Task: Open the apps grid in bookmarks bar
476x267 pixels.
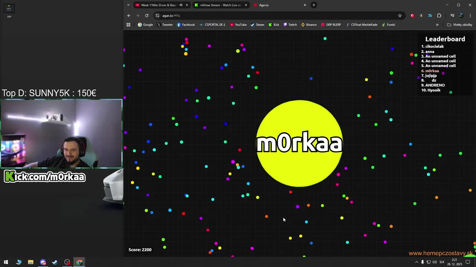Action: [x=128, y=25]
